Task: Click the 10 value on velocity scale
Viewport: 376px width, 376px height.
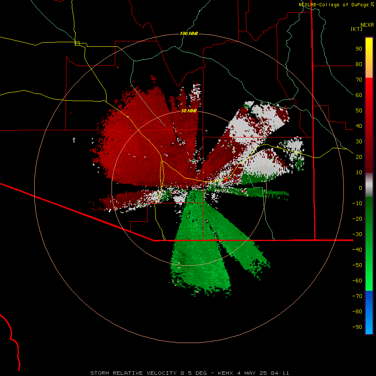Action: coord(359,173)
